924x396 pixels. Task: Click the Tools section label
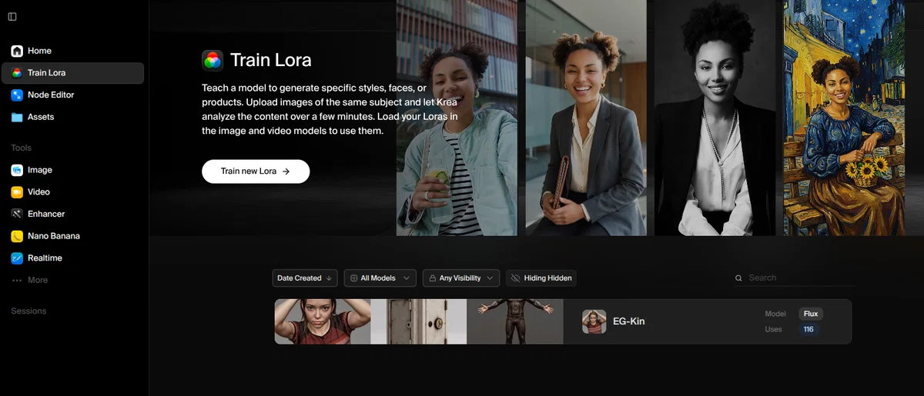tap(21, 148)
